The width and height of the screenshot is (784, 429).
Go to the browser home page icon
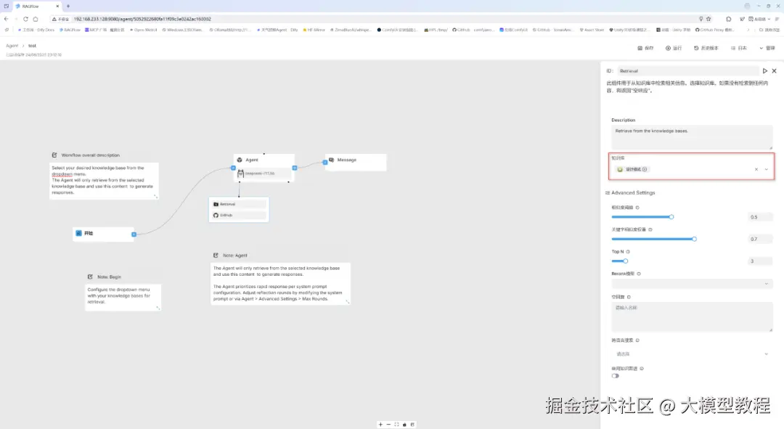click(35, 19)
